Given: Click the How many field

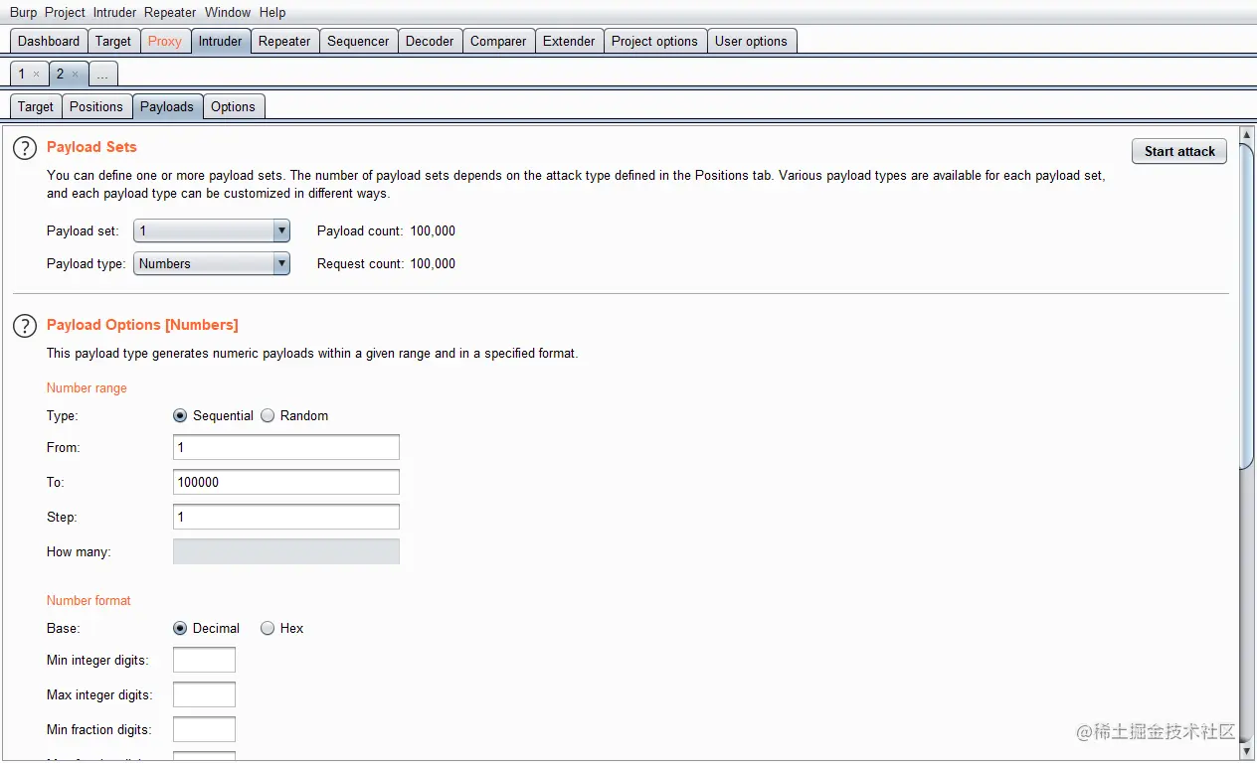Looking at the screenshot, I should click(x=286, y=552).
